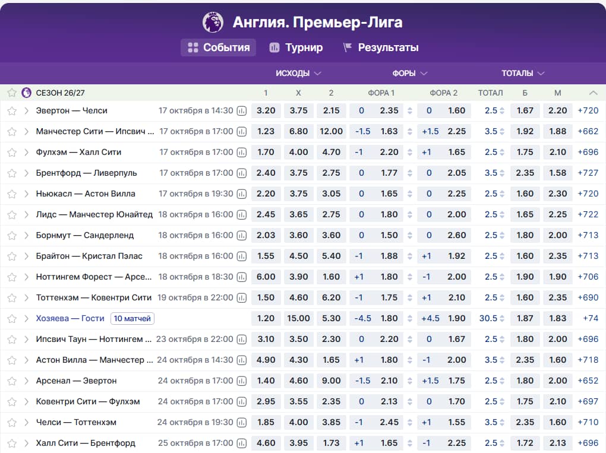Add Арсенал — Эвертон to favorites
Image resolution: width=606 pixels, height=453 pixels.
(12, 381)
